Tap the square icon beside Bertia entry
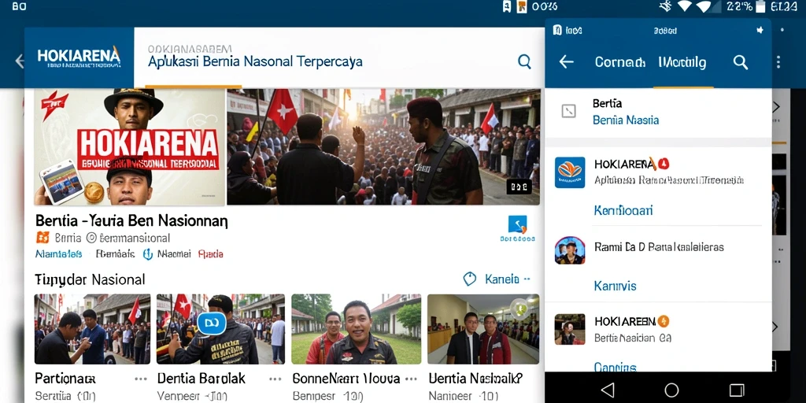The image size is (806, 403). coord(568,111)
